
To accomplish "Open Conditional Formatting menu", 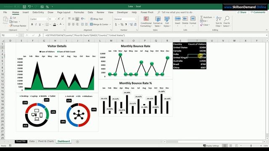I will point(146,22).
